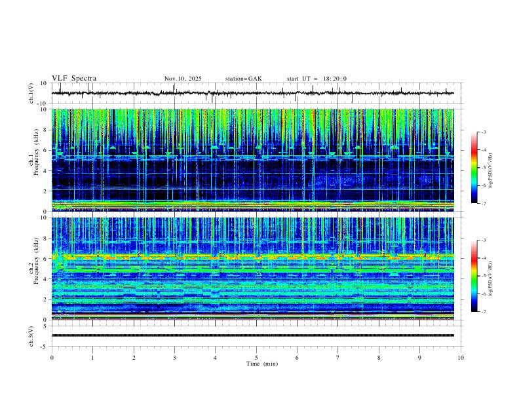519x401 pixels.
Task: Click the time axis tick label '7'
Action: point(338,358)
